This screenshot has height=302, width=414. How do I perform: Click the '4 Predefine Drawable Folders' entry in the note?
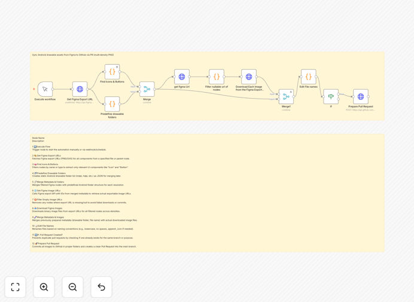pyautogui.click(x=49, y=173)
